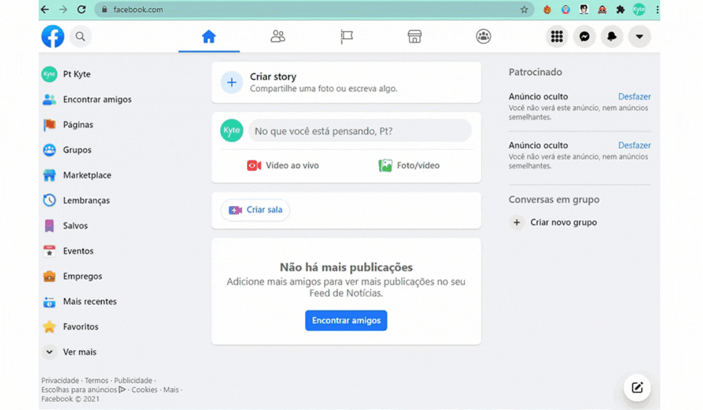Click the blue Encontrar amigos button

coord(346,320)
